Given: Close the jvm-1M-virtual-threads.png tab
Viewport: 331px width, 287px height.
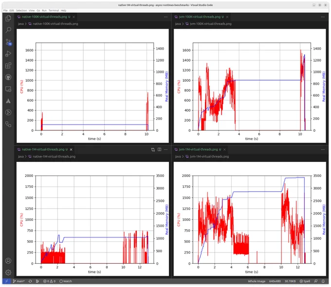Looking at the screenshot, I should 224,150.
